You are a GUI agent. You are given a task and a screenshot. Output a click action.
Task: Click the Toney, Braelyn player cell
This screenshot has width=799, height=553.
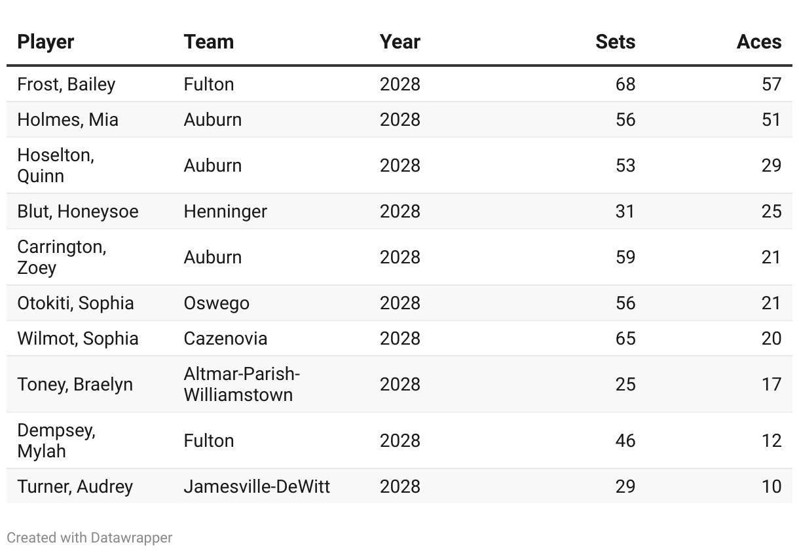[75, 385]
